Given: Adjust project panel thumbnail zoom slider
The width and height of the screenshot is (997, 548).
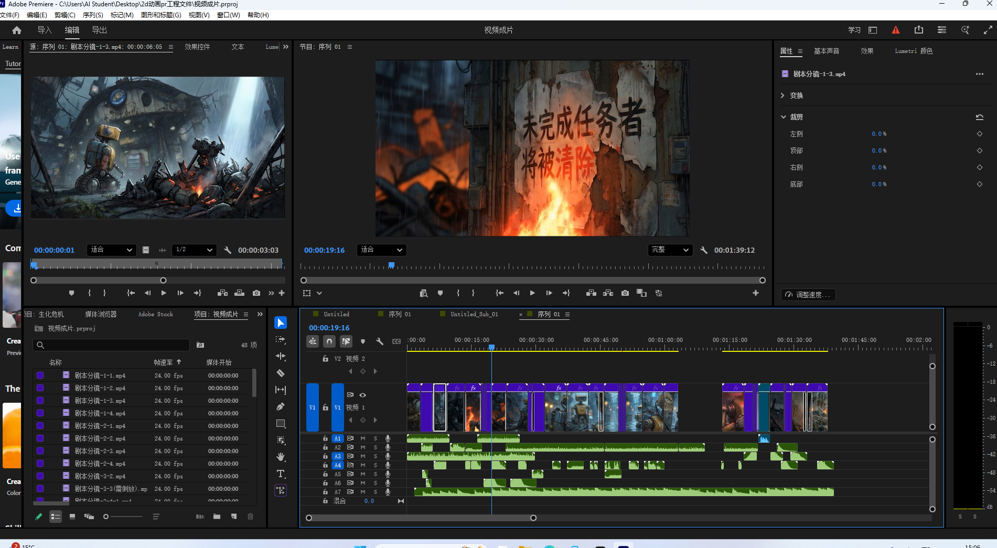Looking at the screenshot, I should (106, 517).
